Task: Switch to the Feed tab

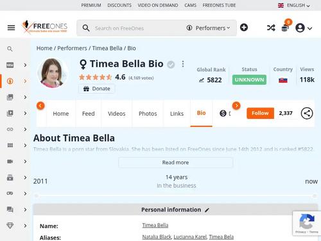Action: pos(89,114)
